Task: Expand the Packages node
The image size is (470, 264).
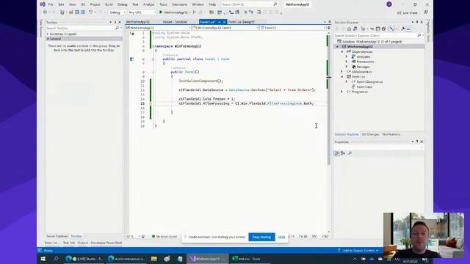Action: (347, 67)
